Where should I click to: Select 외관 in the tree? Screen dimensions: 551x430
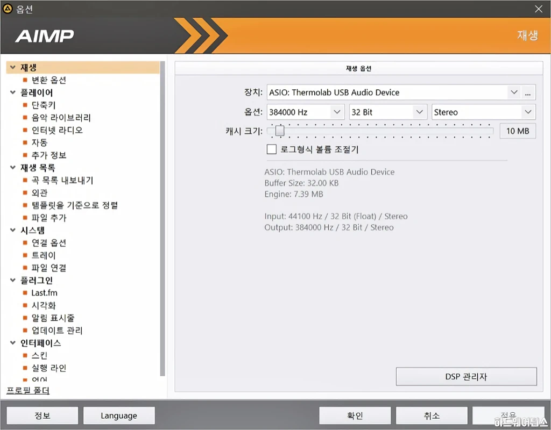(x=39, y=193)
